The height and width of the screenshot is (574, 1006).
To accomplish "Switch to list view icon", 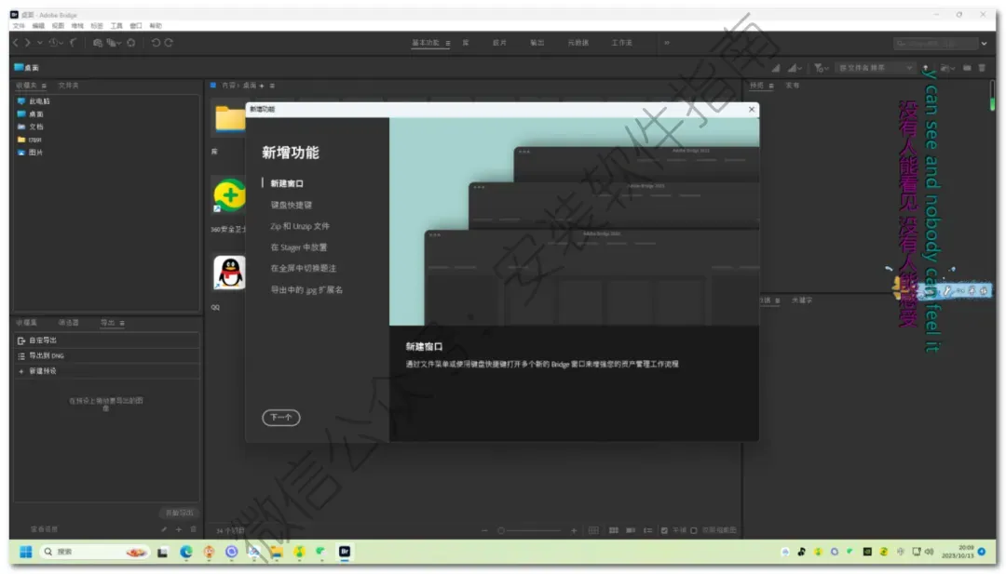I will 648,530.
